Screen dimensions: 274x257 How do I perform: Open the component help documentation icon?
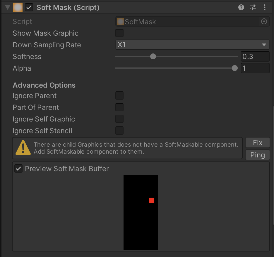pos(241,7)
